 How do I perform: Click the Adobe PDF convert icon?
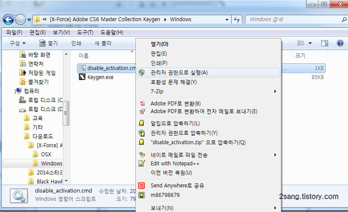[x=142, y=104]
